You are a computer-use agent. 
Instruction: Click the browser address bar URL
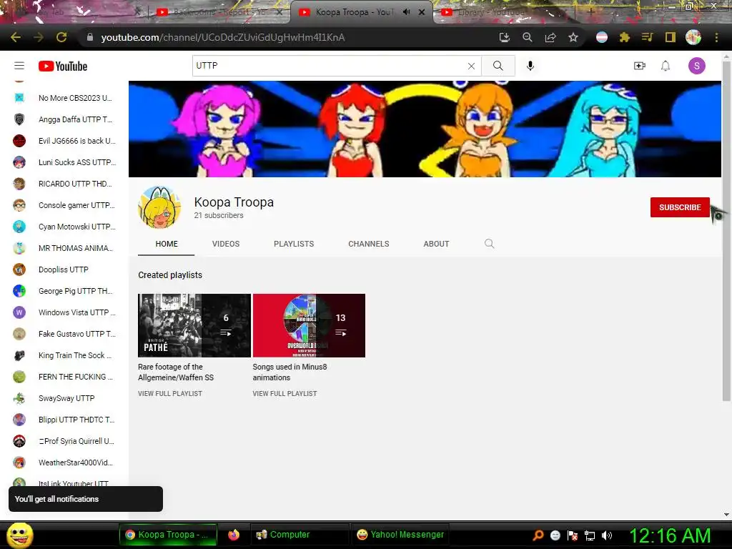(x=223, y=37)
